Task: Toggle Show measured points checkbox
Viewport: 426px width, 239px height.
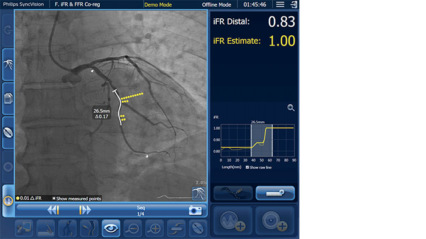Action: (x=54, y=198)
